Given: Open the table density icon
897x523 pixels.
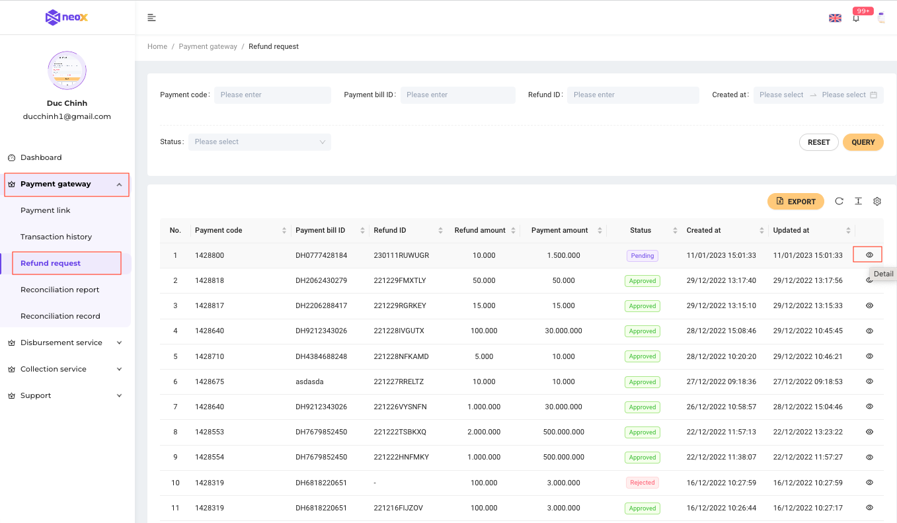Looking at the screenshot, I should click(858, 202).
